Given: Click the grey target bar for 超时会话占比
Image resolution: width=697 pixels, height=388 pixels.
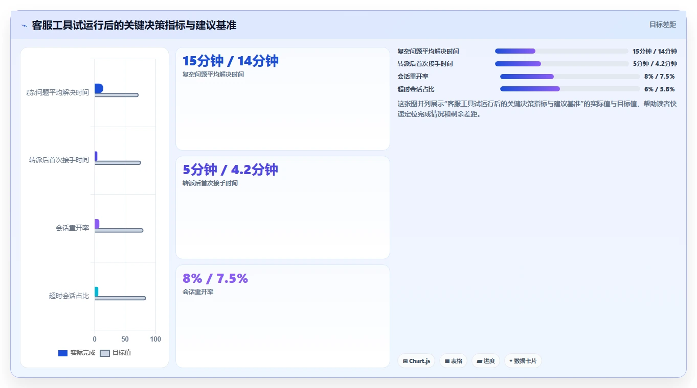Looking at the screenshot, I should (x=120, y=298).
